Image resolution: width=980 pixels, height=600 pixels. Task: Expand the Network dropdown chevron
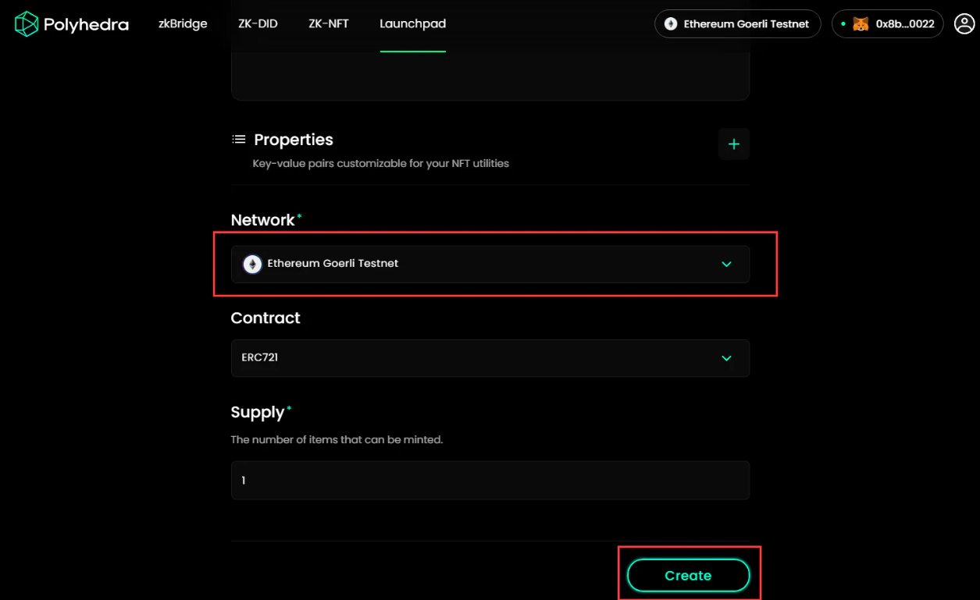coord(726,264)
